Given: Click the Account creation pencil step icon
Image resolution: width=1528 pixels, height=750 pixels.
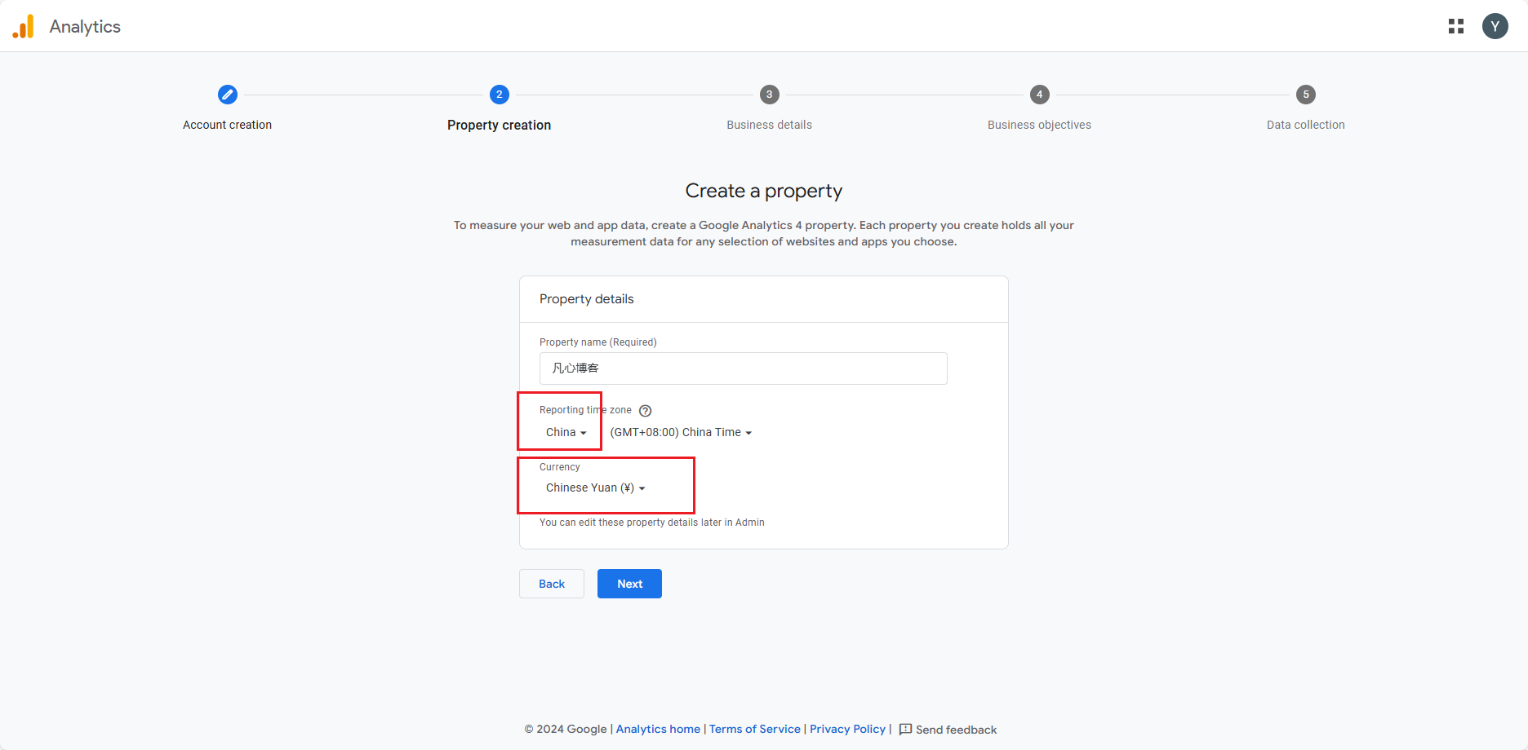Looking at the screenshot, I should coord(228,95).
